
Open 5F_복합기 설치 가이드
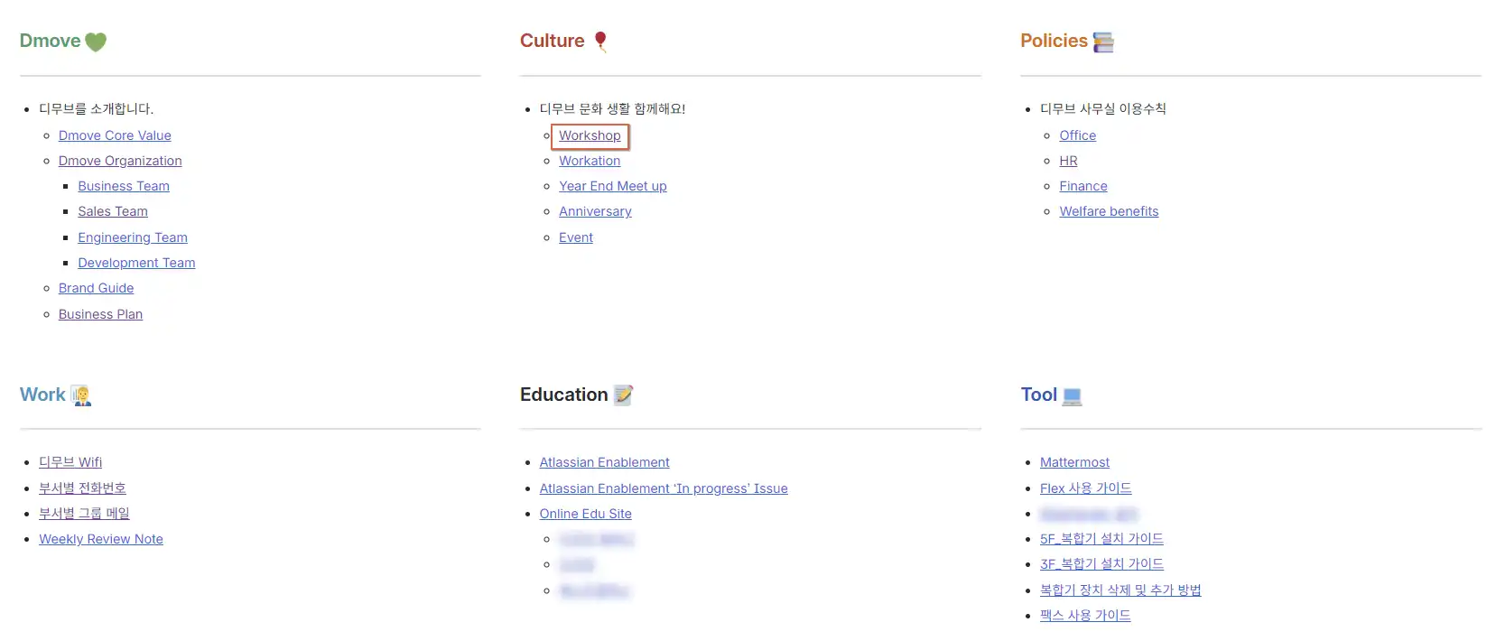pyautogui.click(x=1101, y=538)
